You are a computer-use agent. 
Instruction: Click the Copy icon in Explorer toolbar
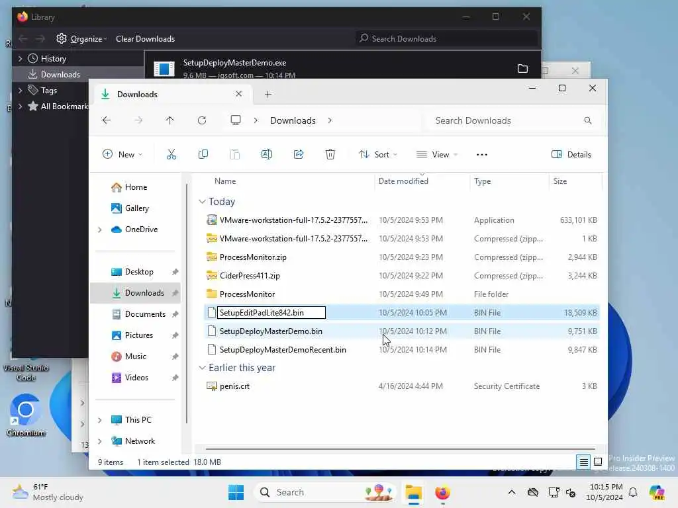click(x=203, y=154)
